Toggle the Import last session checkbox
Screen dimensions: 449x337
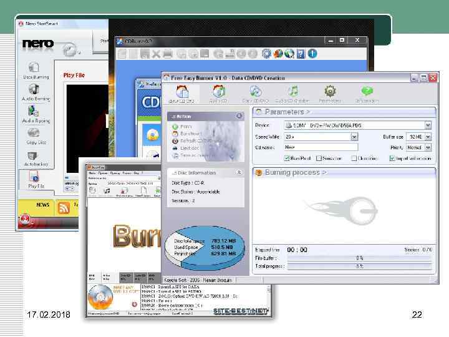(393, 158)
